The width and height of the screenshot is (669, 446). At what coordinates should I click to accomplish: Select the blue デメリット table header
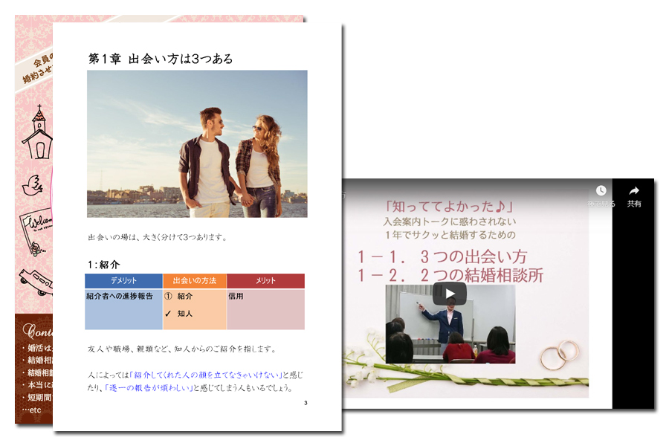(x=123, y=281)
